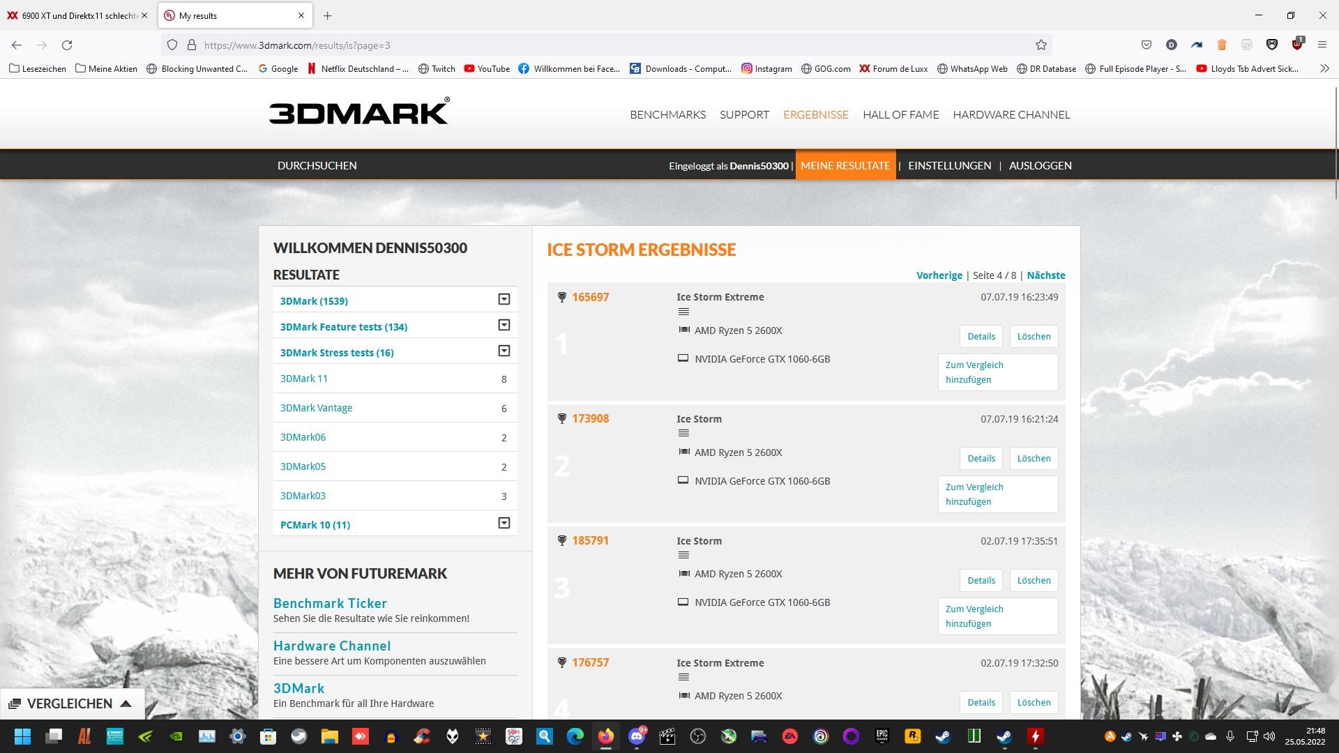Viewport: 1339px width, 753px height.
Task: Open EINSTELLUNGEN account settings
Action: tap(949, 165)
